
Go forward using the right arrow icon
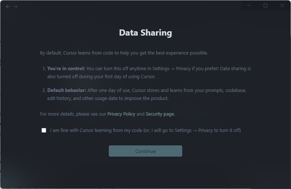pyautogui.click(x=15, y=7)
